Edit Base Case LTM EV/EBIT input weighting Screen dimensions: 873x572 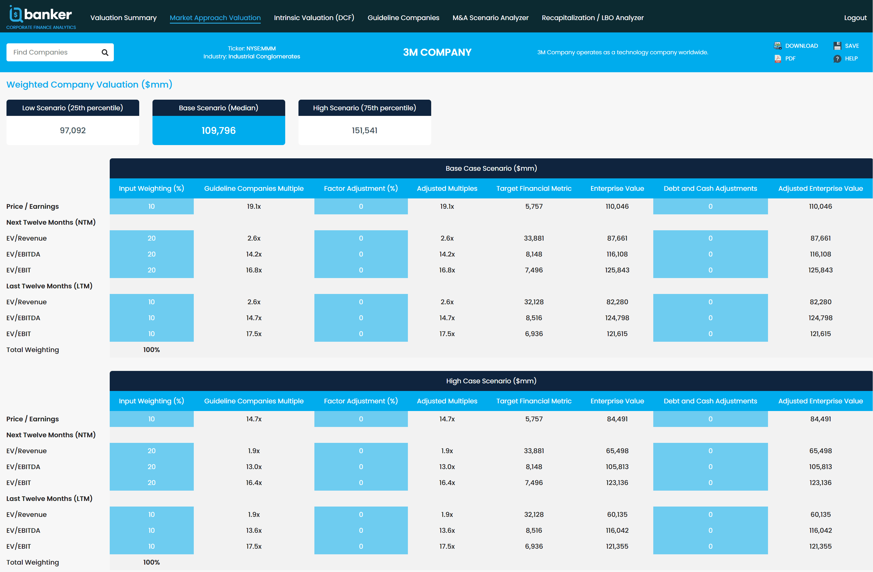(152, 334)
